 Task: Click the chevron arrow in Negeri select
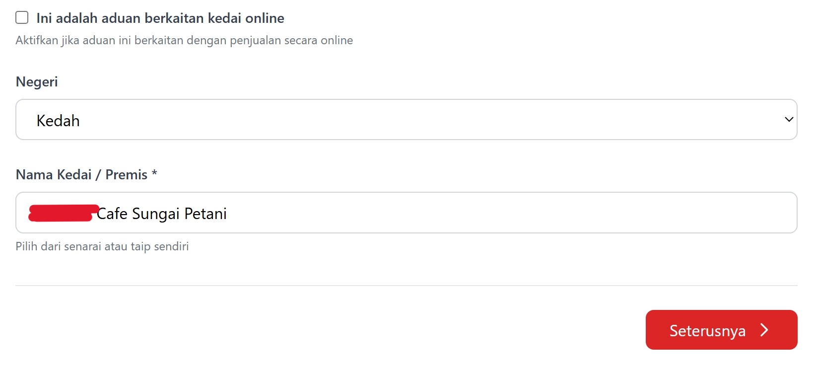[789, 120]
